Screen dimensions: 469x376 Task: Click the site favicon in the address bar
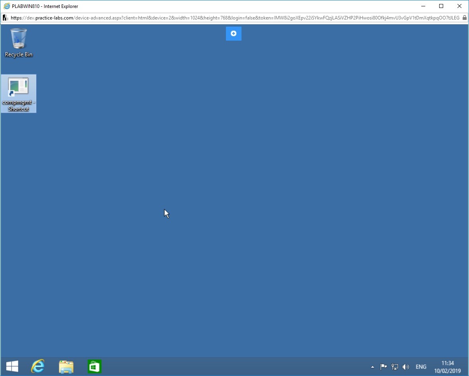(5, 18)
